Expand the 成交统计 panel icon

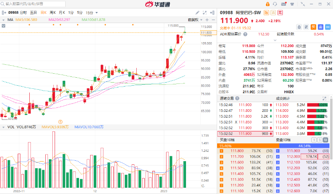pos(324,98)
